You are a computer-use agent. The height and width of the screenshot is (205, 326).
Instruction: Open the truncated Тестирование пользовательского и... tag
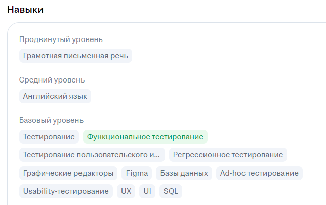[x=92, y=155]
